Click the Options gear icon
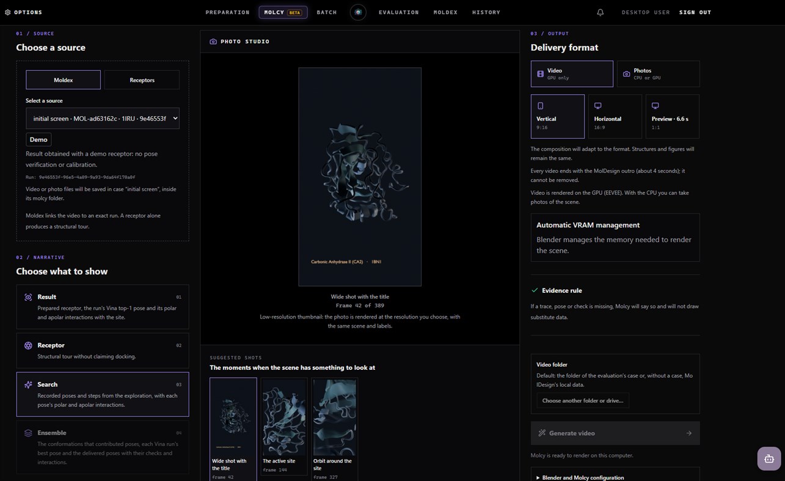This screenshot has height=481, width=785. click(7, 12)
